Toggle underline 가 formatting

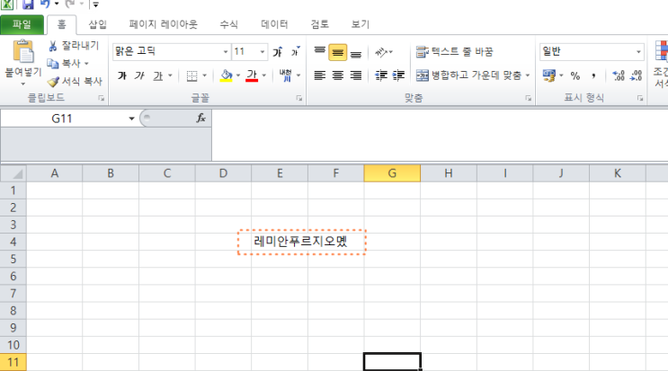[x=158, y=75]
